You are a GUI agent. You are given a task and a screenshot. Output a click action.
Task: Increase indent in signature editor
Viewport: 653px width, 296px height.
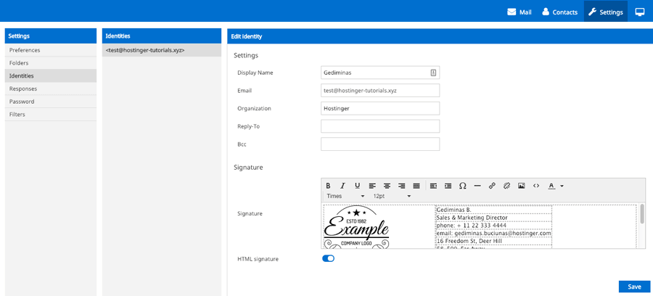tap(448, 186)
